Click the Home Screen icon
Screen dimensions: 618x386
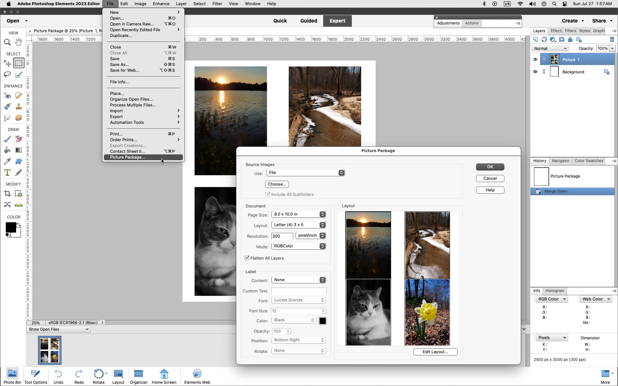[x=164, y=375]
